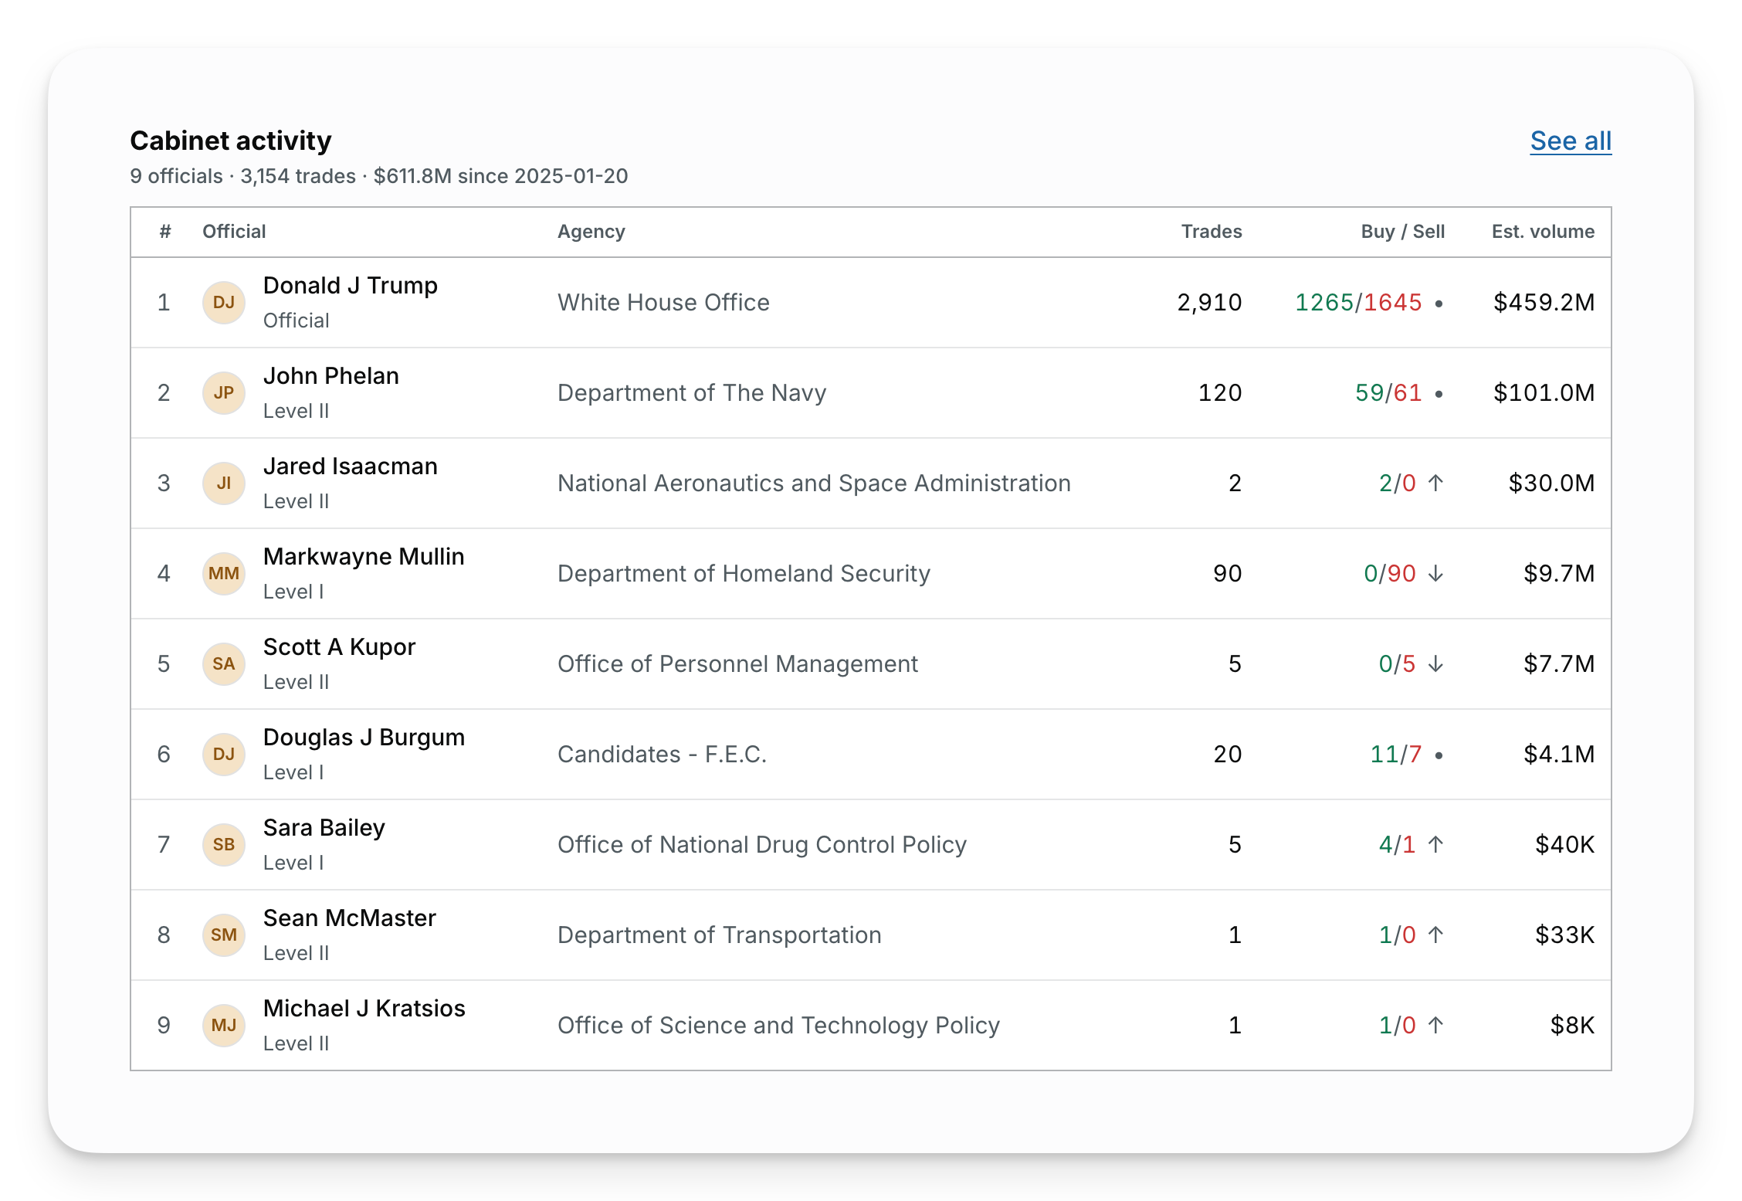Screen dimensions: 1742x1201
Task: Click the SM avatar for Sean McMaster
Action: (224, 935)
